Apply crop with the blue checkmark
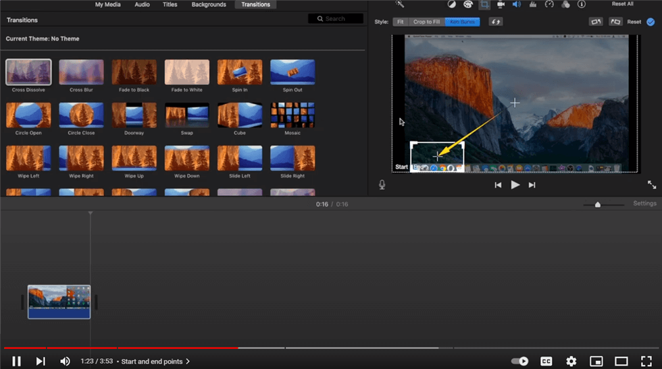Screen dimensions: 662x369 pos(651,22)
